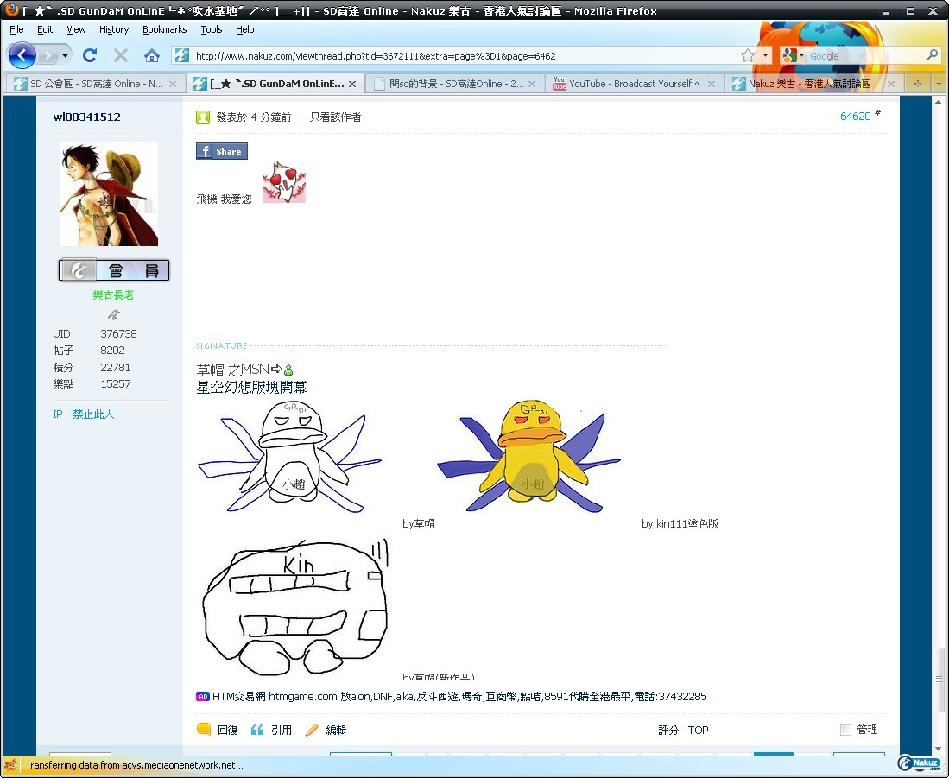The width and height of the screenshot is (949, 778).
Task: Click the Facebook Share button
Action: coord(222,151)
